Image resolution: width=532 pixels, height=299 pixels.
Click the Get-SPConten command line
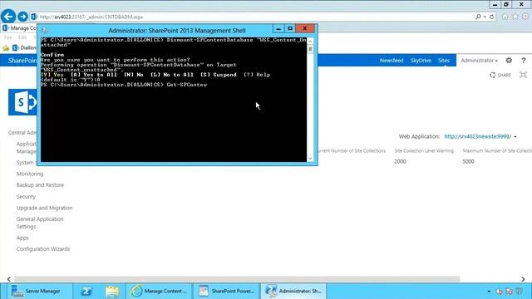click(124, 85)
